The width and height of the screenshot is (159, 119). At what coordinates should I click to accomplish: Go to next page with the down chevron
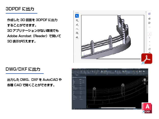149,45
